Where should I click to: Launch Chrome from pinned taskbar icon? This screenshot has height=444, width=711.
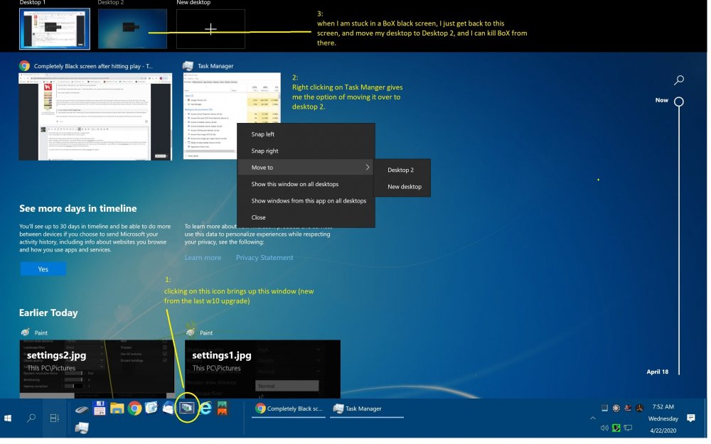tap(134, 410)
